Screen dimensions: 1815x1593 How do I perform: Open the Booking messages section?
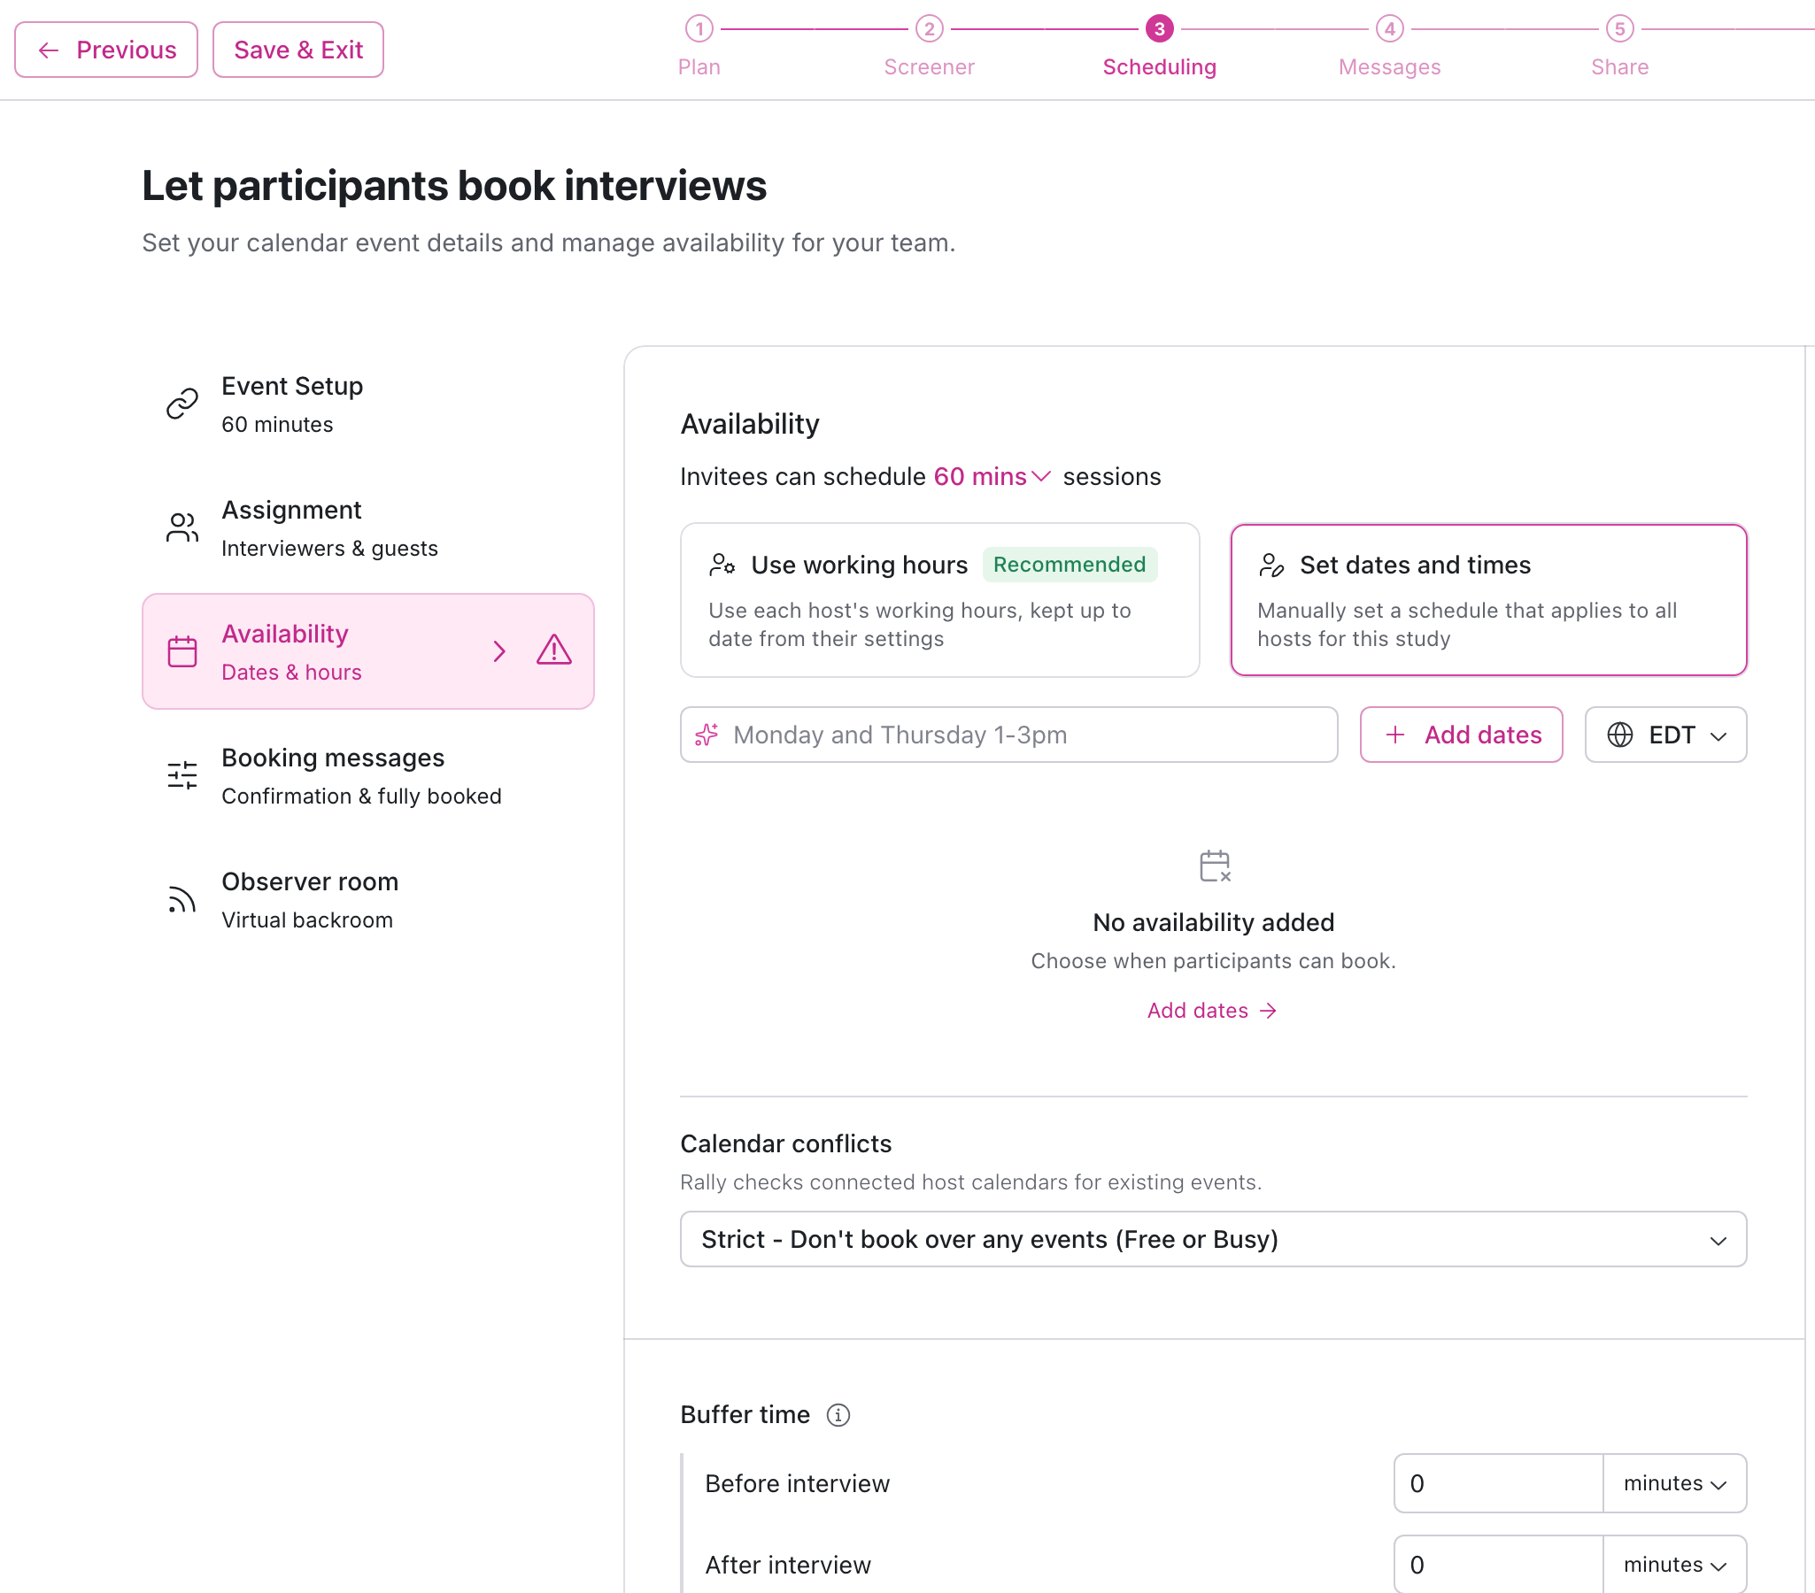point(367,775)
